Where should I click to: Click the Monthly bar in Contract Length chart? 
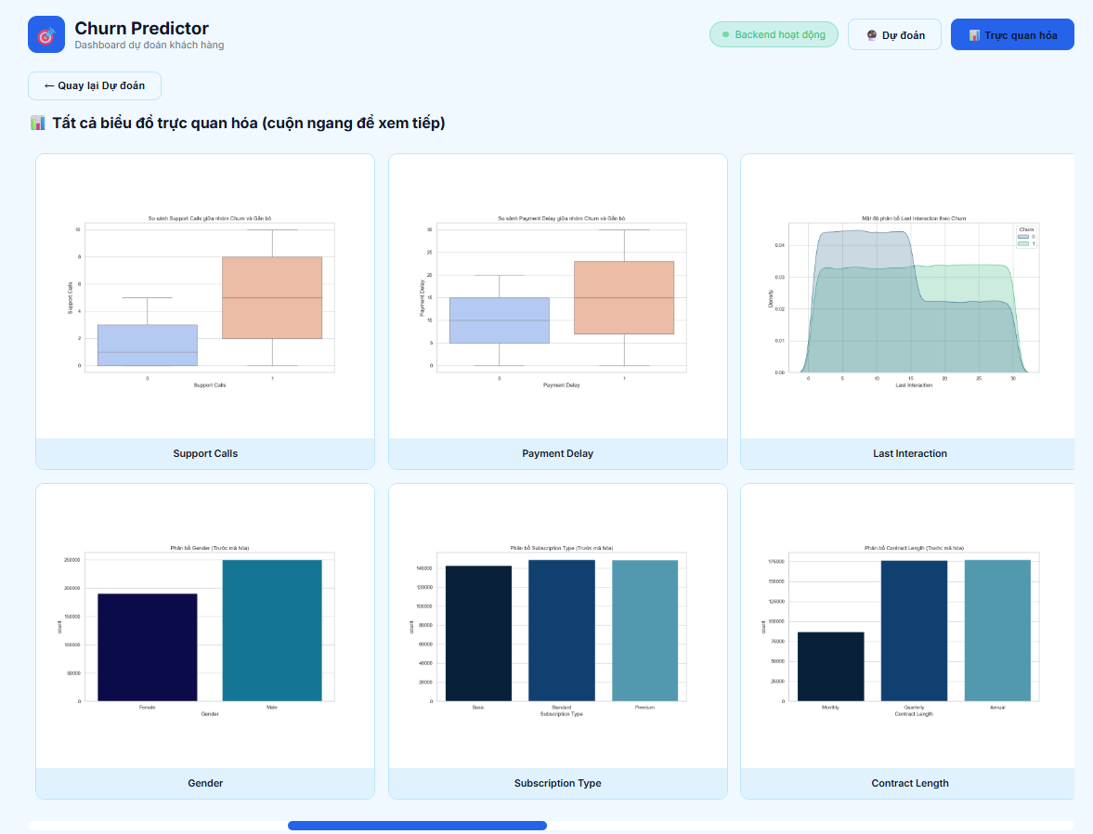(830, 666)
